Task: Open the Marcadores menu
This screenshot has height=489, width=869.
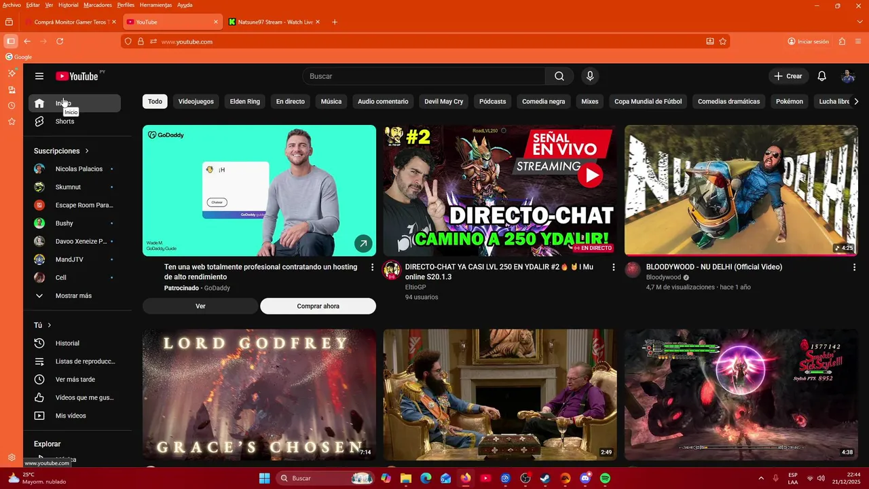Action: (98, 5)
